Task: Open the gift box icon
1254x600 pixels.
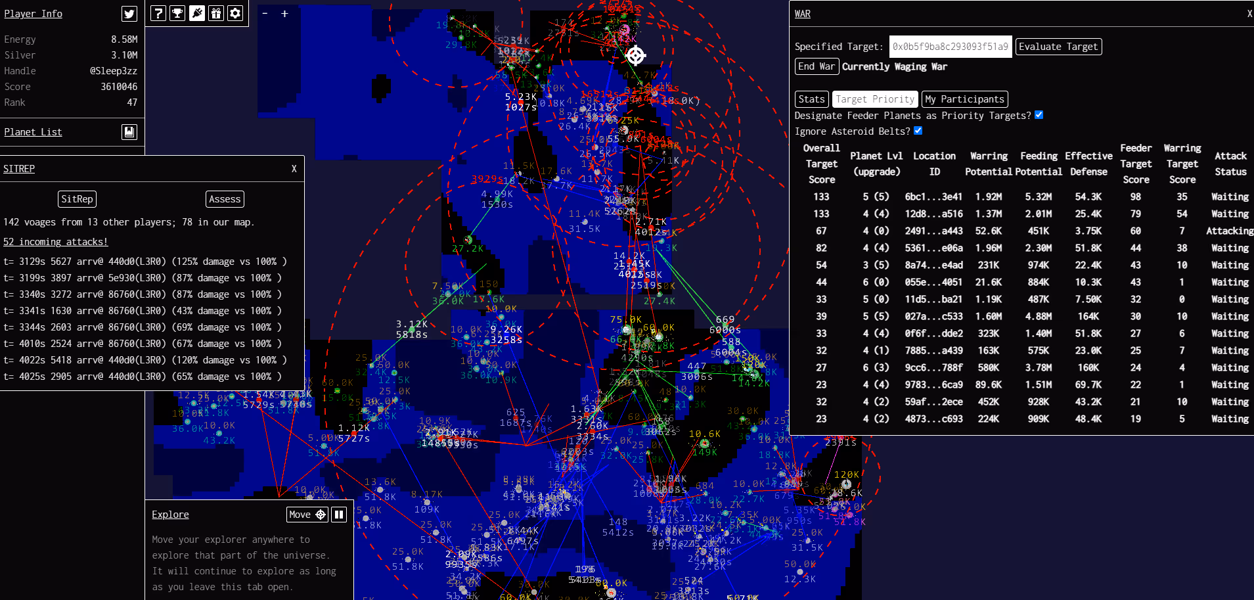Action: [216, 13]
